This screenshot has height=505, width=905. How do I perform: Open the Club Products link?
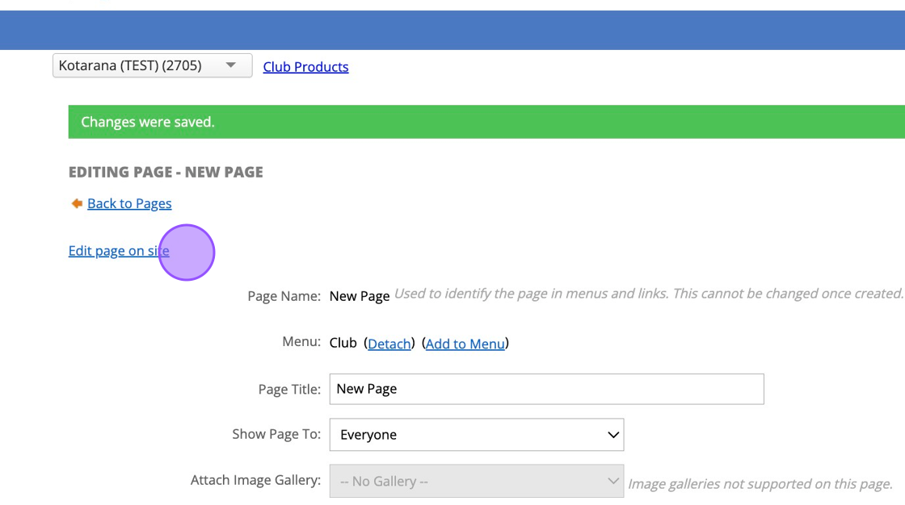[305, 67]
